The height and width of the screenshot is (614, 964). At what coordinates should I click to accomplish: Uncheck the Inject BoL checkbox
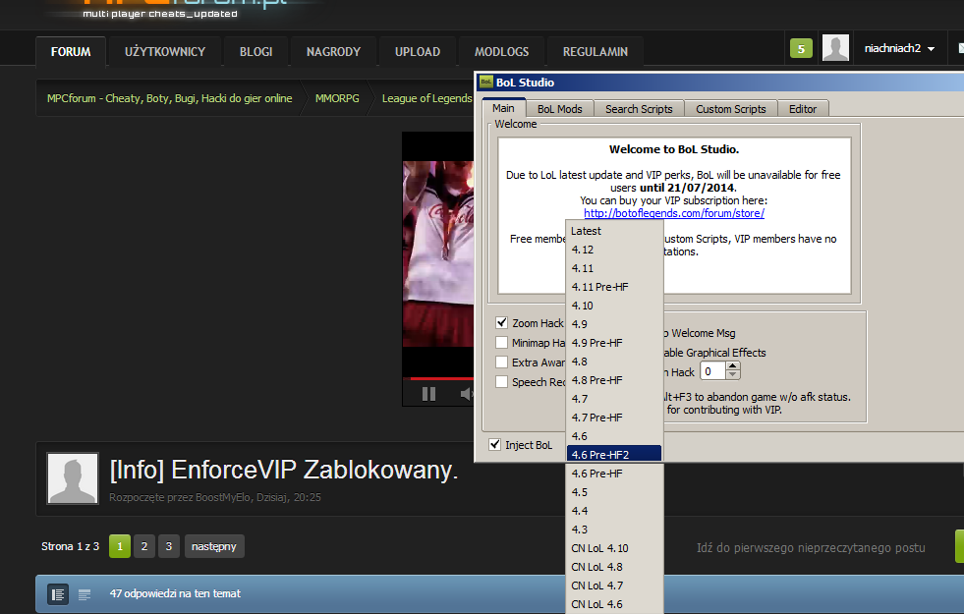point(495,444)
